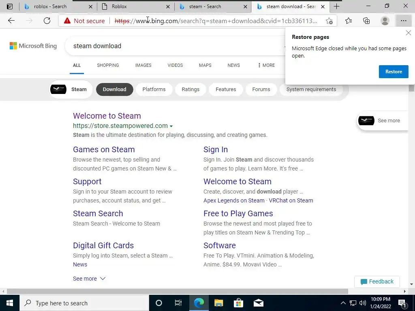Image resolution: width=415 pixels, height=311 pixels.
Task: Open the Apex Legends on Steam link
Action: (x=234, y=200)
